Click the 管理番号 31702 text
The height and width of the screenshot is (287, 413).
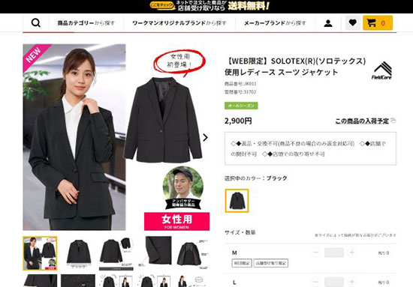pyautogui.click(x=240, y=92)
